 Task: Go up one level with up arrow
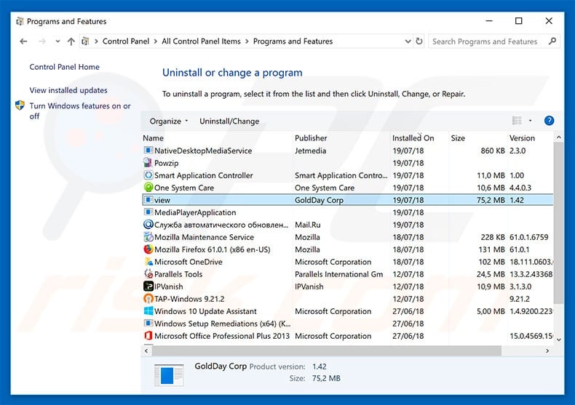point(71,41)
